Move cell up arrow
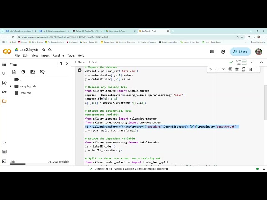The image size is (267, 200). pyautogui.click(x=210, y=70)
